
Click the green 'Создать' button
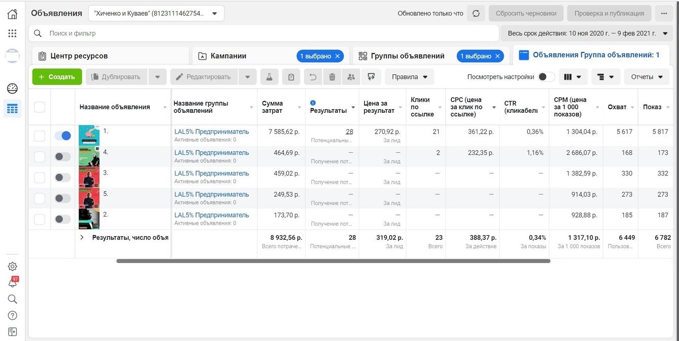point(57,77)
